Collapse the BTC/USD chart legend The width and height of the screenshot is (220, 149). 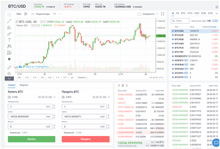point(17,22)
